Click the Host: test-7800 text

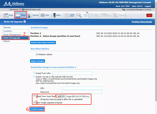[122, 6]
